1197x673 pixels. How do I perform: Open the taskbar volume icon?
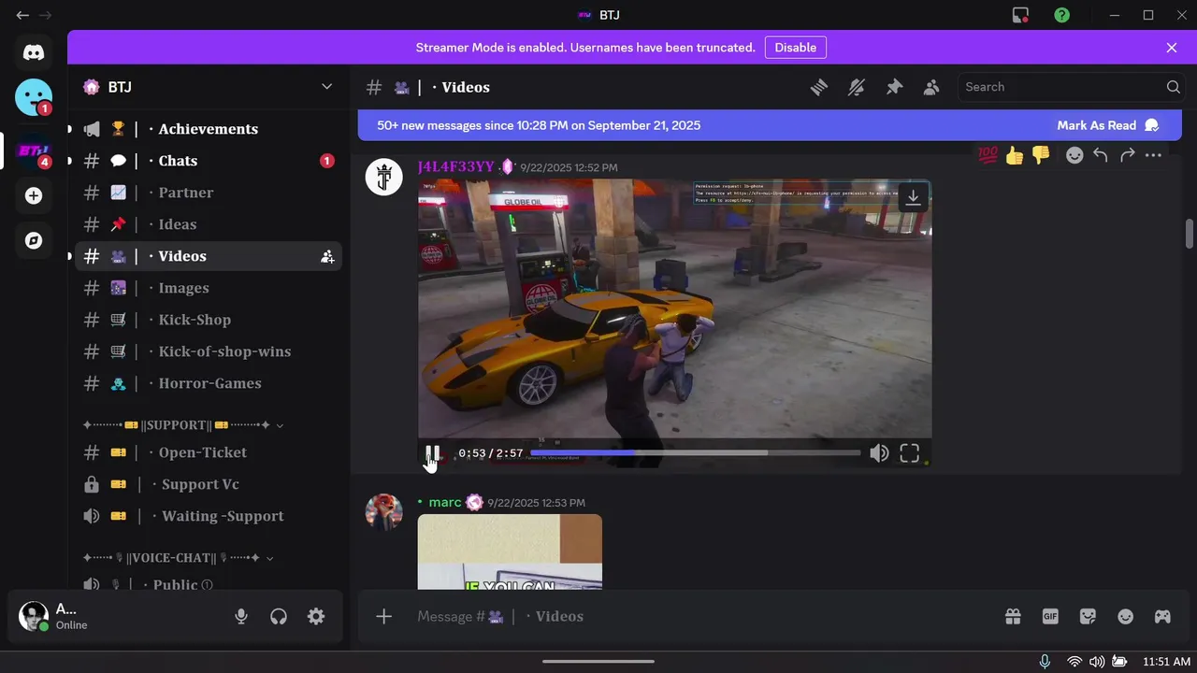pyautogui.click(x=1097, y=662)
